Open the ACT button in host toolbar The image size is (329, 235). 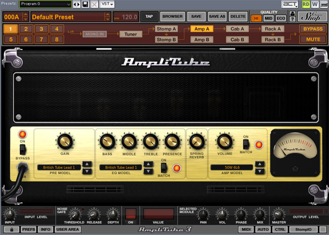tap(290, 4)
